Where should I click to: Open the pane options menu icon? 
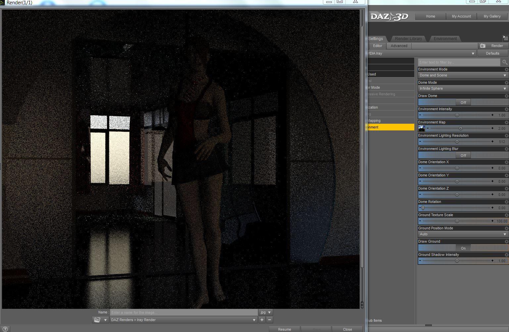click(505, 38)
